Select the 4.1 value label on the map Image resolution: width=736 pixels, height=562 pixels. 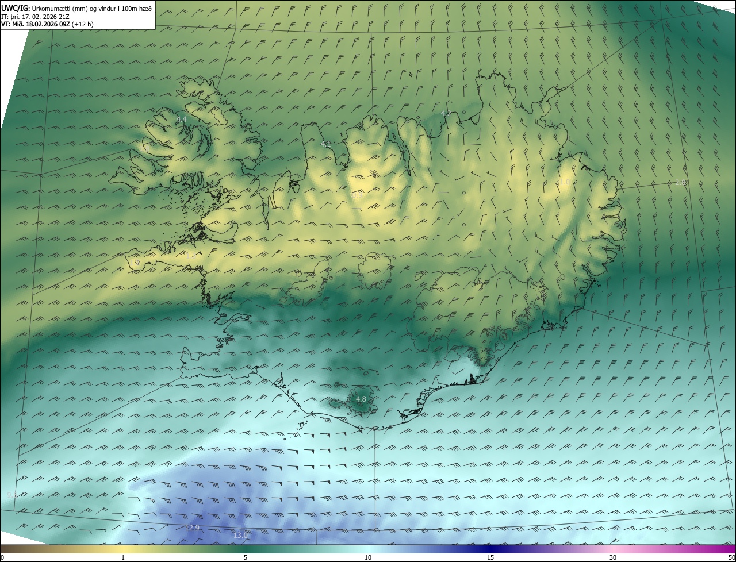click(x=326, y=144)
